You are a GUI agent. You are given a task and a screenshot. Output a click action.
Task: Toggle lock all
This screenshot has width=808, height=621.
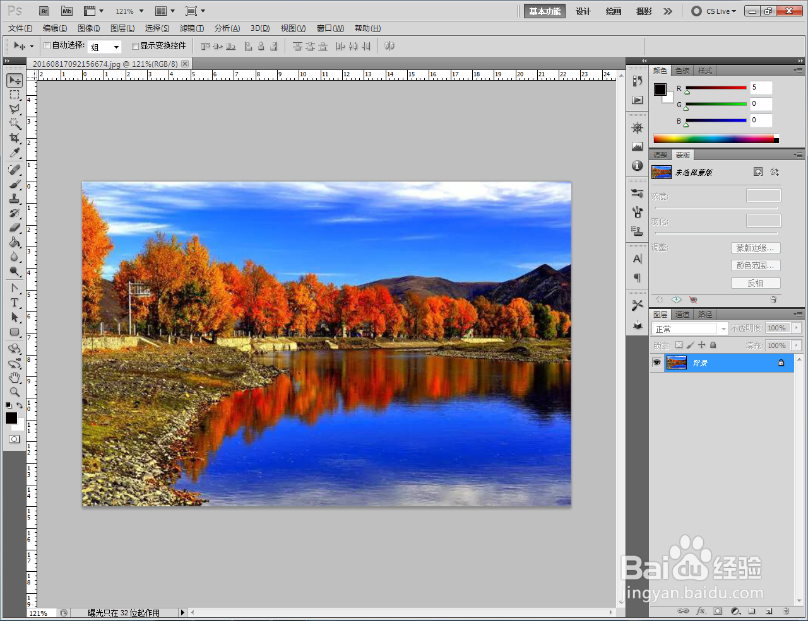[713, 345]
